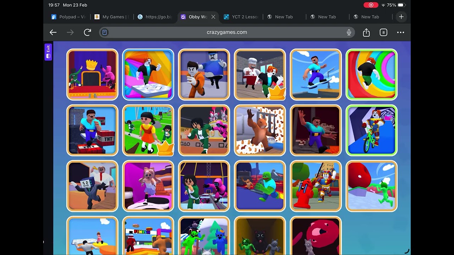Open the green frog lava game thumbnail
Screen dimensions: 454x255
tap(260, 186)
